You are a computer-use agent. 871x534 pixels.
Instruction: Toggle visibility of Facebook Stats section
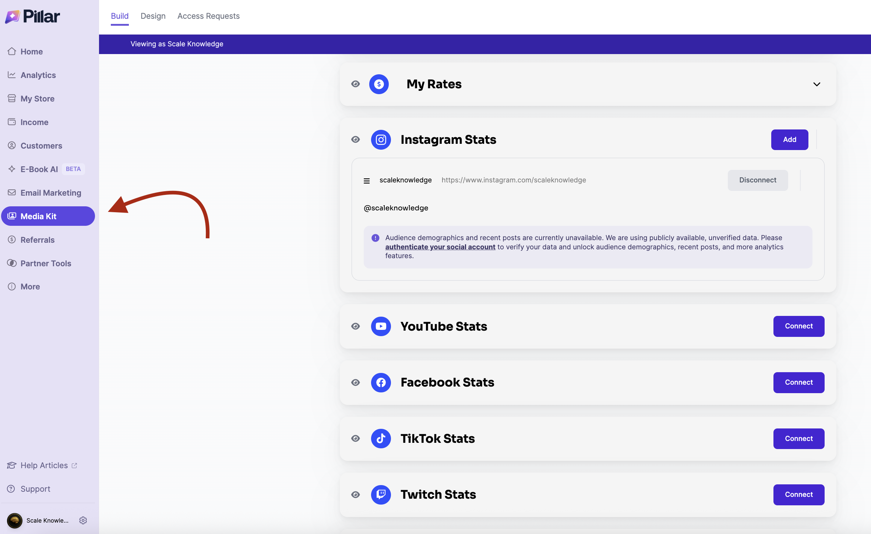(355, 382)
